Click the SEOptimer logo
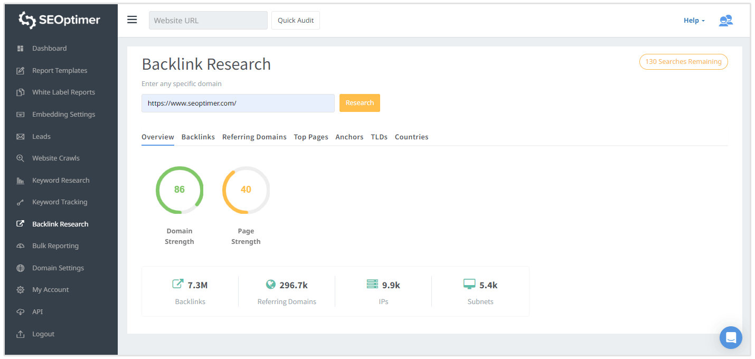The height and width of the screenshot is (359, 755). [x=58, y=20]
